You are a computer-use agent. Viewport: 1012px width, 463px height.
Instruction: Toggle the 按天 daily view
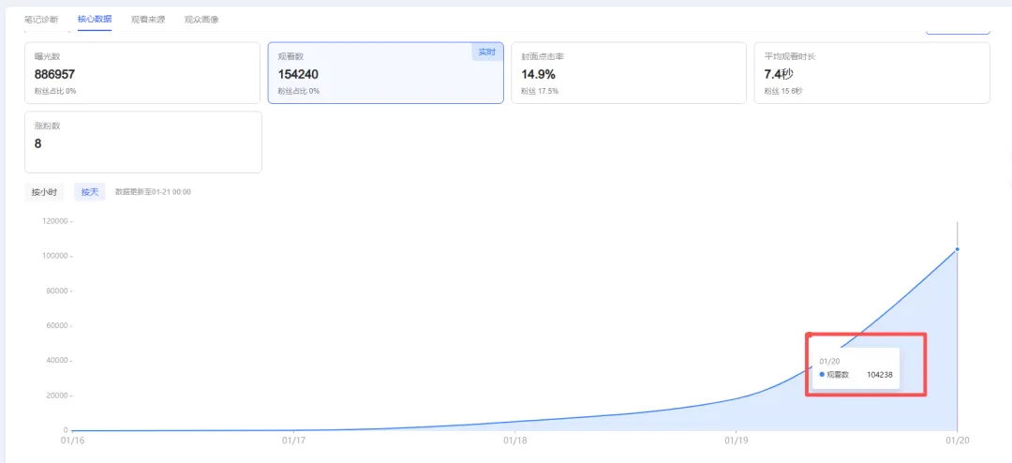90,192
